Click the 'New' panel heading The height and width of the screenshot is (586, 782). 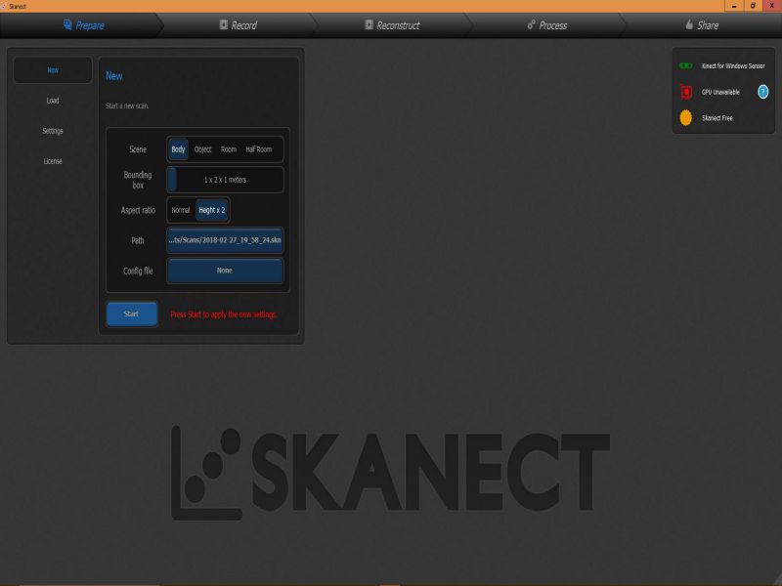click(114, 76)
